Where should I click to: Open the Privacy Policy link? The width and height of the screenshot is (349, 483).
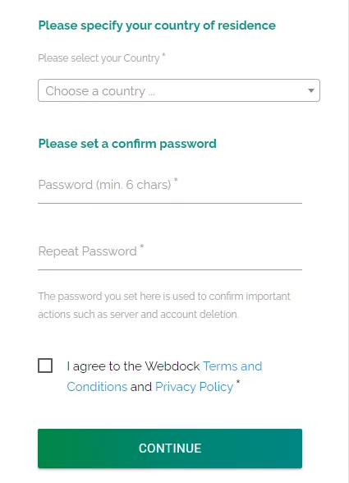[194, 387]
